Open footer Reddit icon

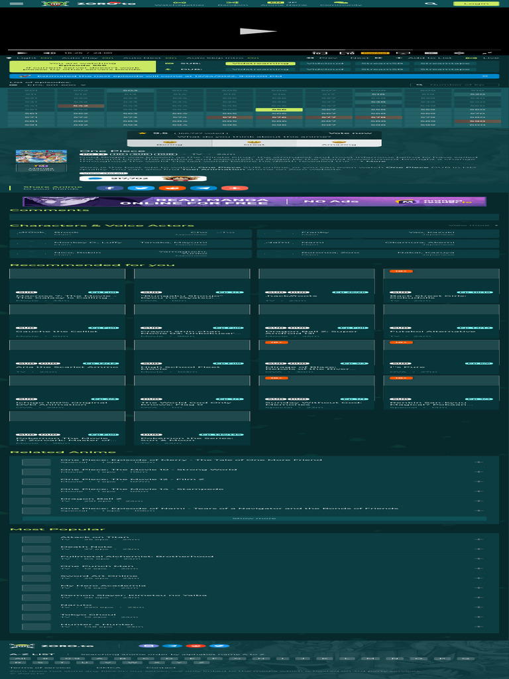[x=196, y=646]
